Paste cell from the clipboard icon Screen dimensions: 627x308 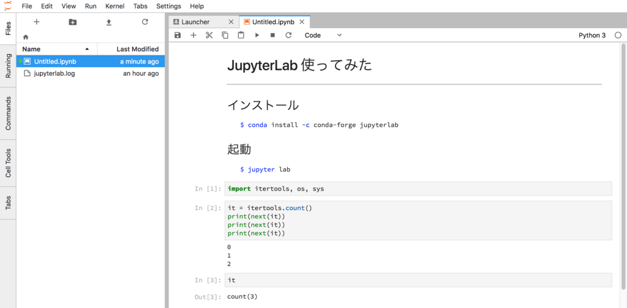(x=241, y=35)
